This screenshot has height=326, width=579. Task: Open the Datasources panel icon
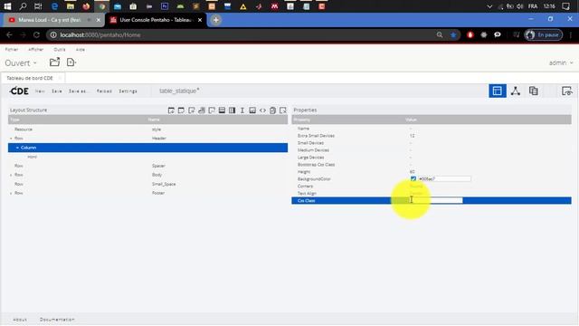pos(533,91)
